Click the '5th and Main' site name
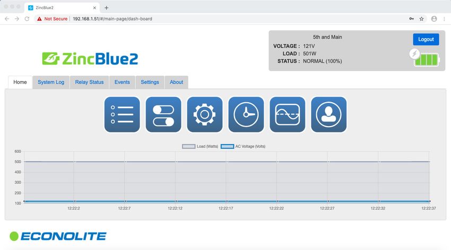Screen dimensions: 451x250 [327, 37]
